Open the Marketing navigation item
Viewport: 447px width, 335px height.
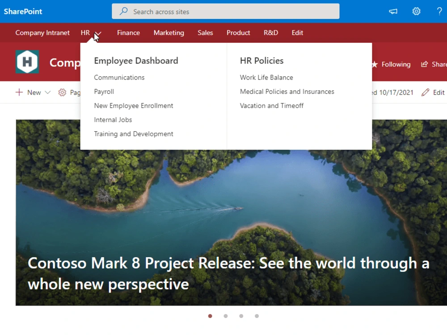point(169,33)
